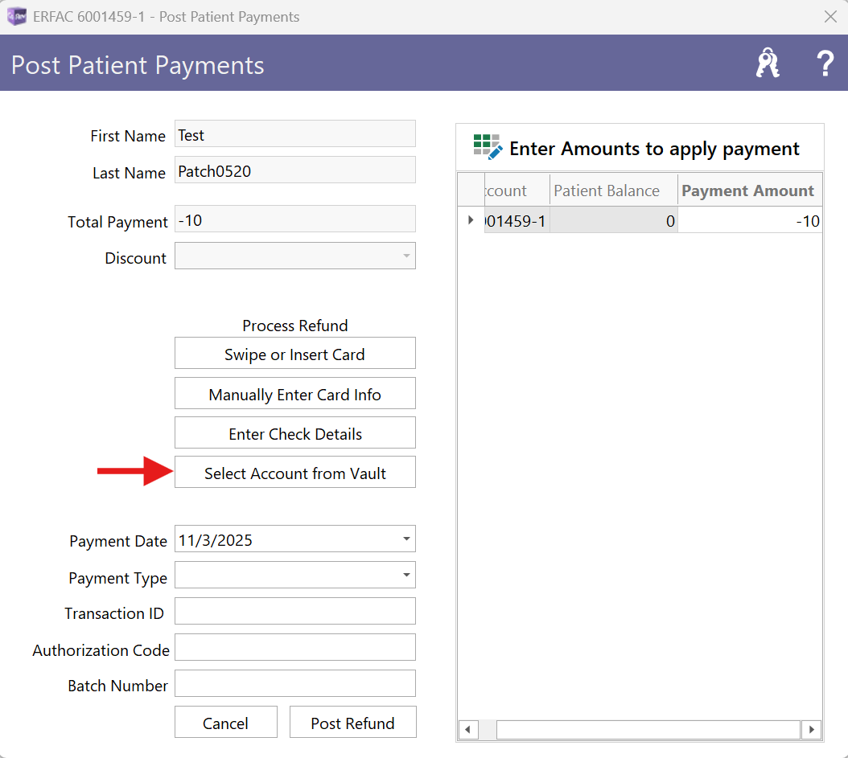Click the grid edit icon beside Enter Amounts

(488, 147)
